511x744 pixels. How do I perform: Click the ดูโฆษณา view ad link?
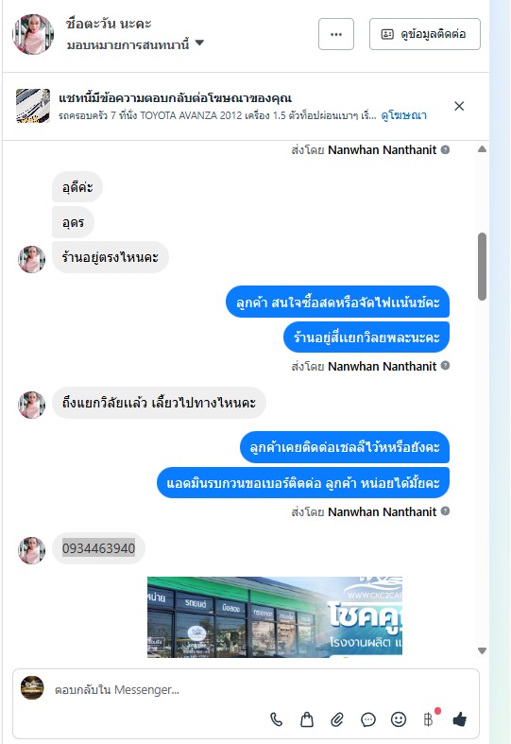pyautogui.click(x=404, y=115)
